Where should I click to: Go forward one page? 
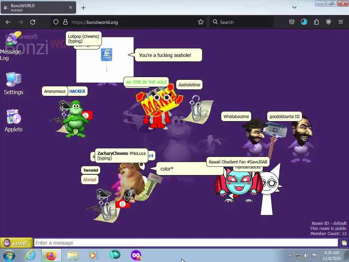click(x=20, y=22)
